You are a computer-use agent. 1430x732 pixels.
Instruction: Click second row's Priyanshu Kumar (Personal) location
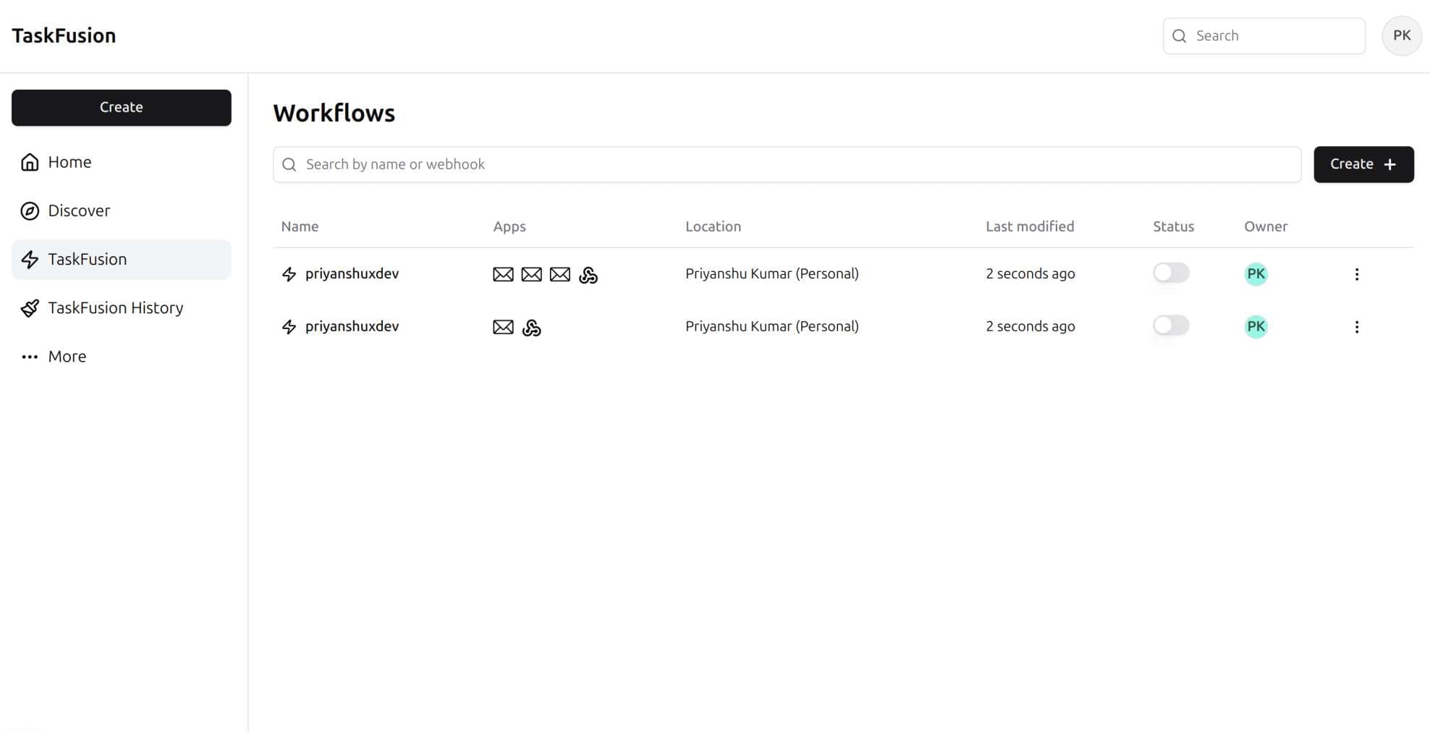772,327
